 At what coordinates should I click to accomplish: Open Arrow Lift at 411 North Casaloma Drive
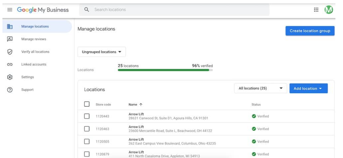coord(164,154)
